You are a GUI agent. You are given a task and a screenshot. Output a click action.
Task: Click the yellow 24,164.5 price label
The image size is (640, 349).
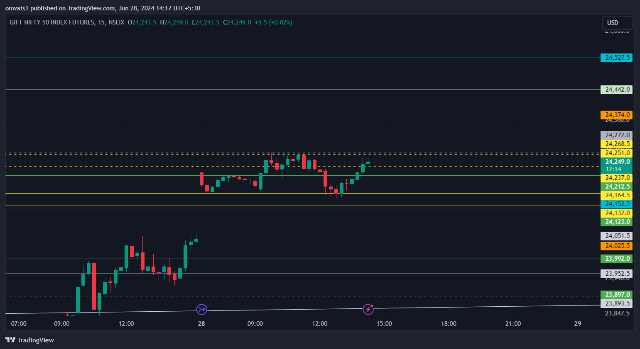tap(616, 195)
